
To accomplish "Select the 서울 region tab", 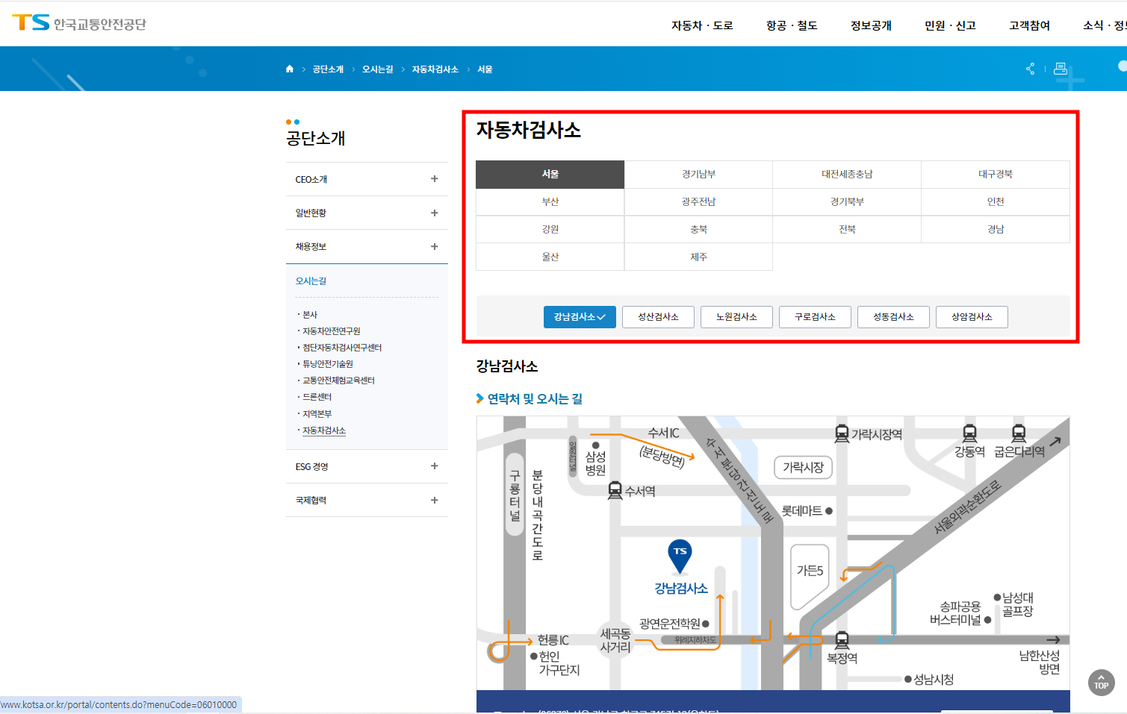I will [x=550, y=174].
